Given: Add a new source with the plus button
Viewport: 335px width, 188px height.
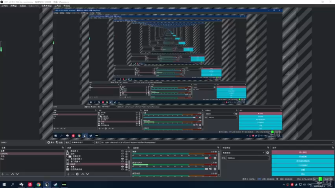Looking at the screenshot, I should click(68, 174).
